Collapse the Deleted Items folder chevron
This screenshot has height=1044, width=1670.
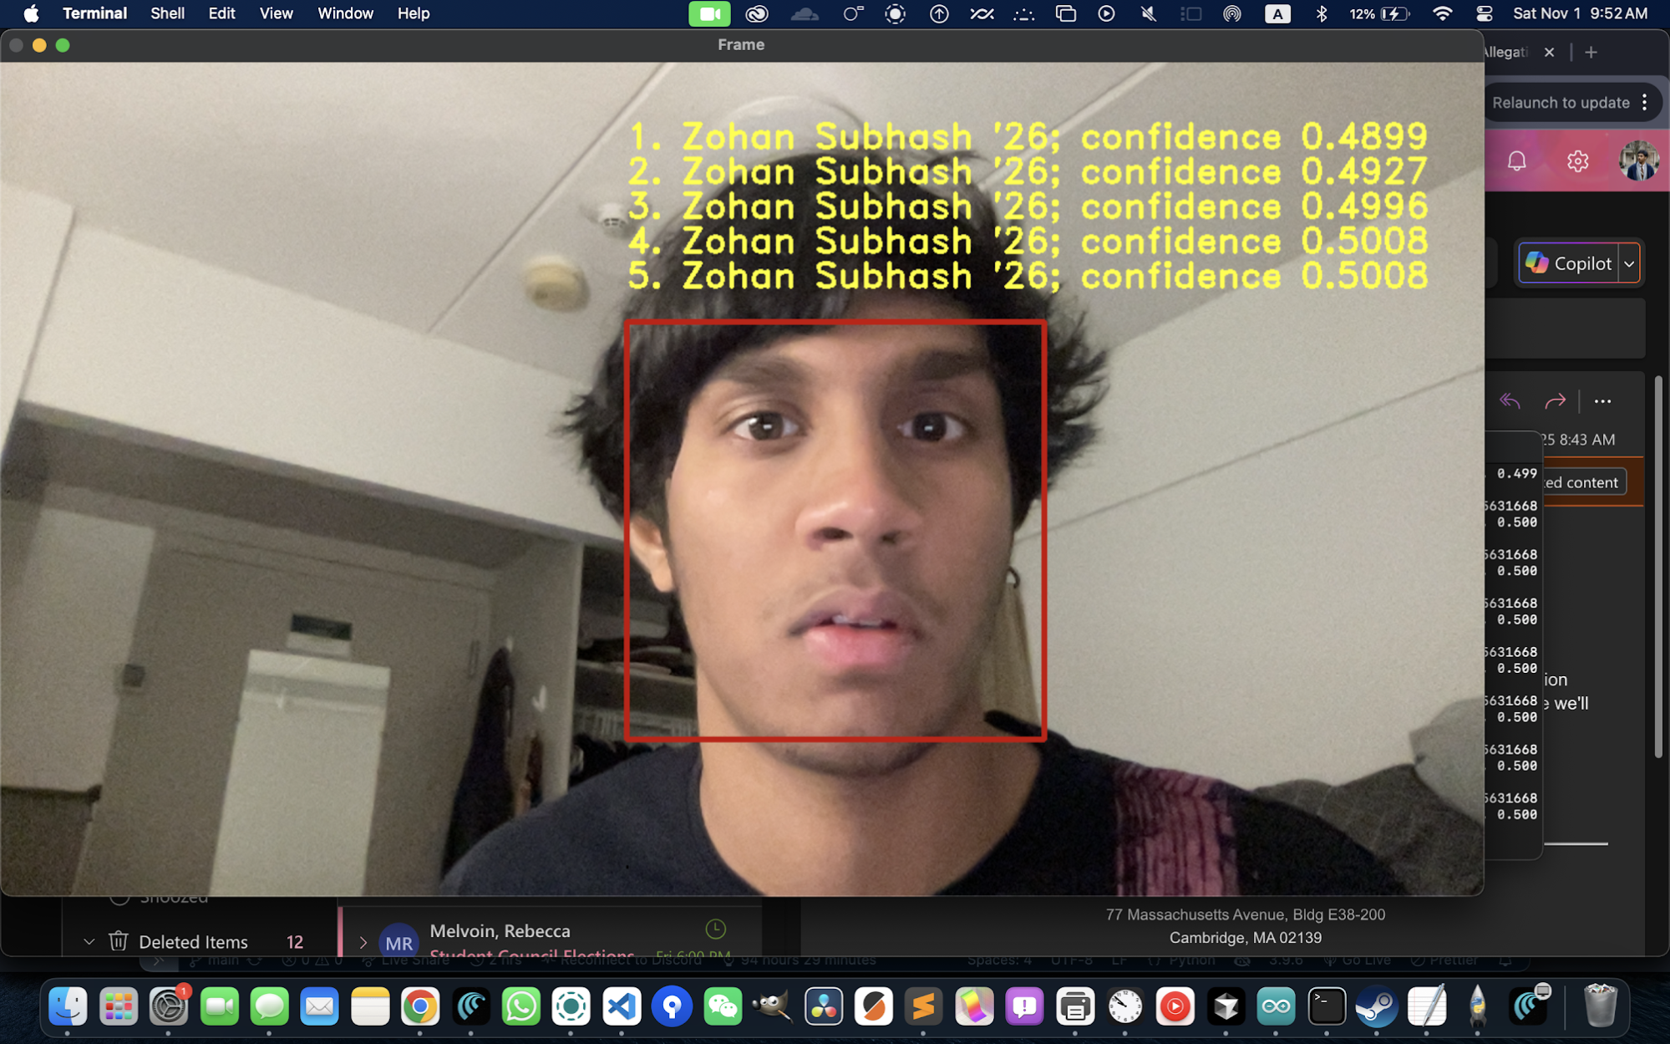pyautogui.click(x=89, y=942)
